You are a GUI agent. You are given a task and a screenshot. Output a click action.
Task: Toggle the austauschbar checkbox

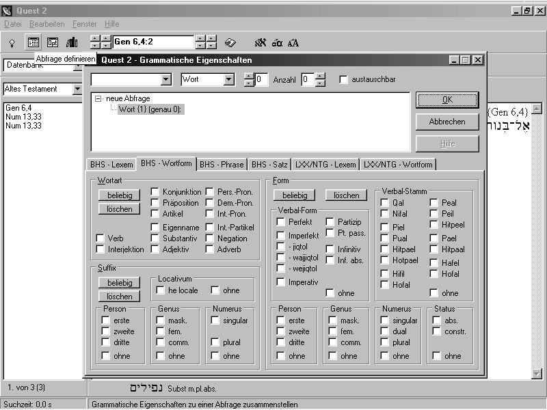pyautogui.click(x=344, y=79)
